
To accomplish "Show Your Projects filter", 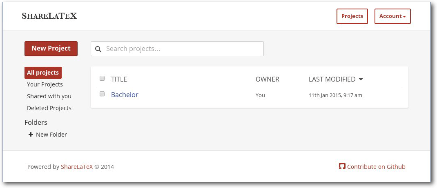I will coord(45,84).
